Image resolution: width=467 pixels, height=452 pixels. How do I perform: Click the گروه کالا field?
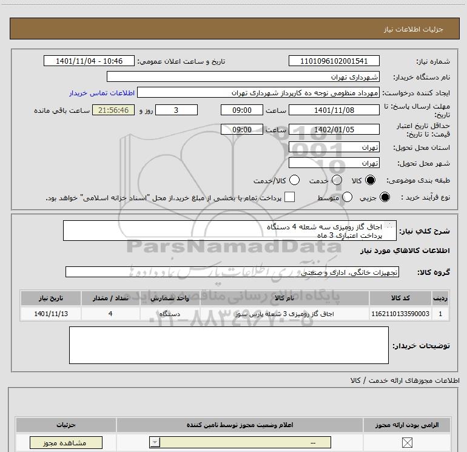click(x=232, y=272)
